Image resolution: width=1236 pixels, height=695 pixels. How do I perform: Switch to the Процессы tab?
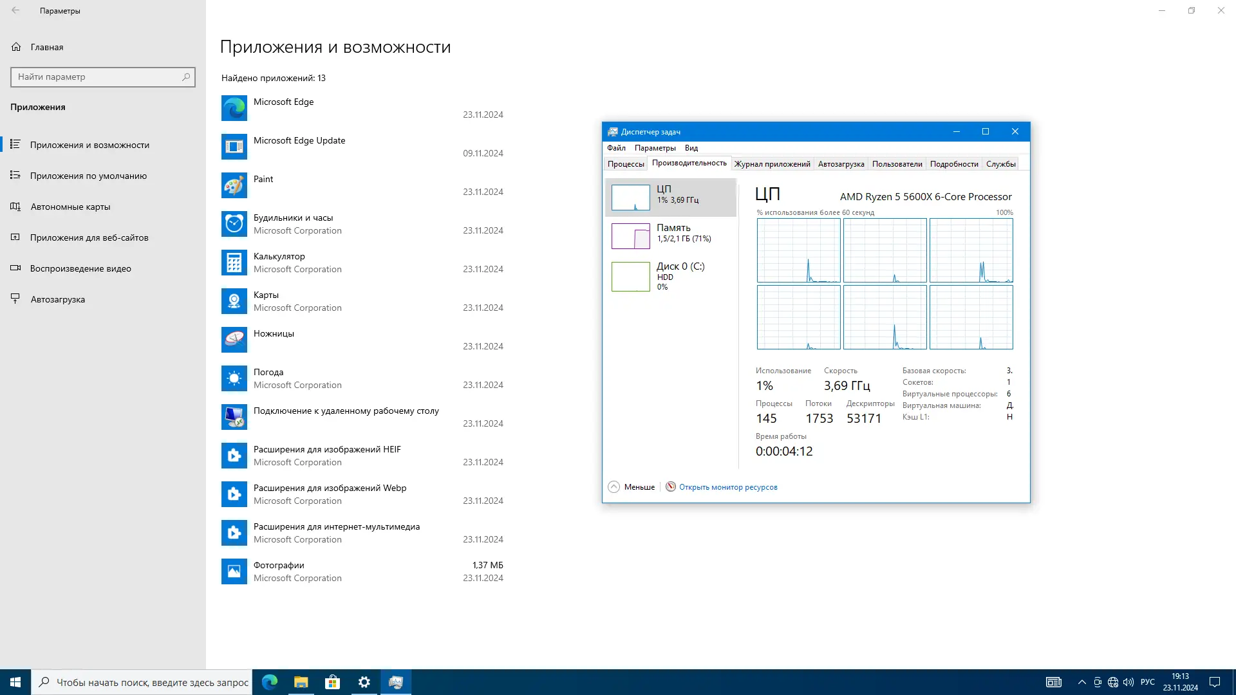(625, 164)
